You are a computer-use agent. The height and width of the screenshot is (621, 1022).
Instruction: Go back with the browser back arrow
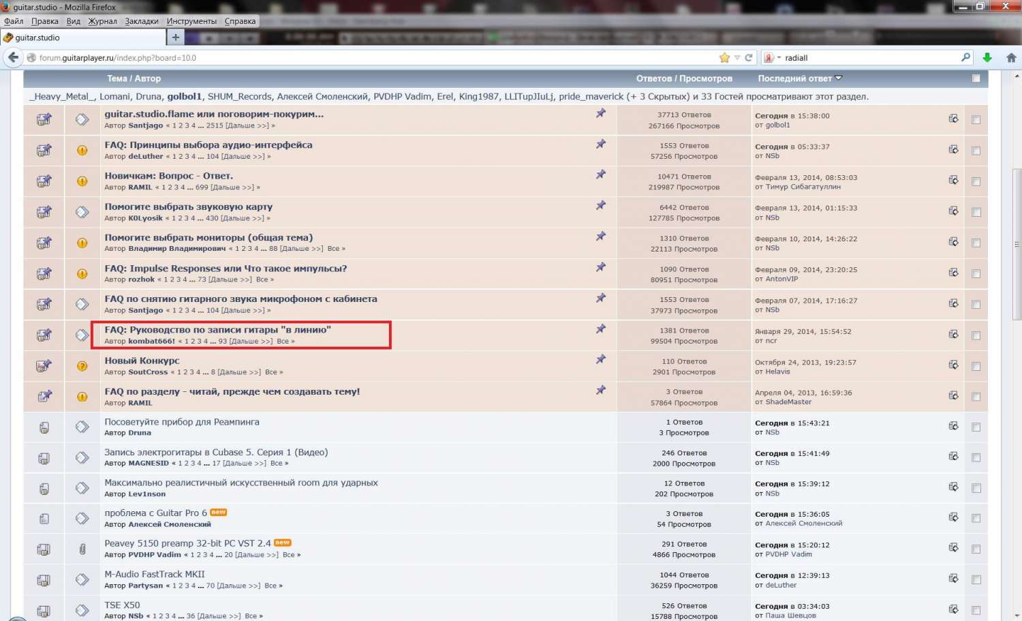[x=13, y=58]
